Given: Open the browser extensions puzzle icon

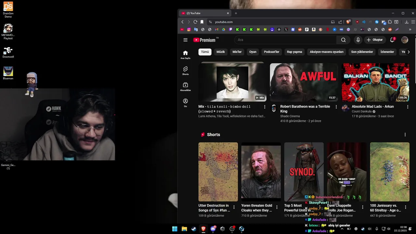Looking at the screenshot, I should (x=390, y=22).
